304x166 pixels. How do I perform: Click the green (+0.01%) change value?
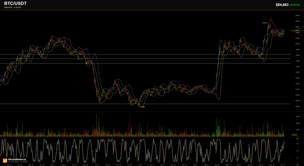(295, 5)
